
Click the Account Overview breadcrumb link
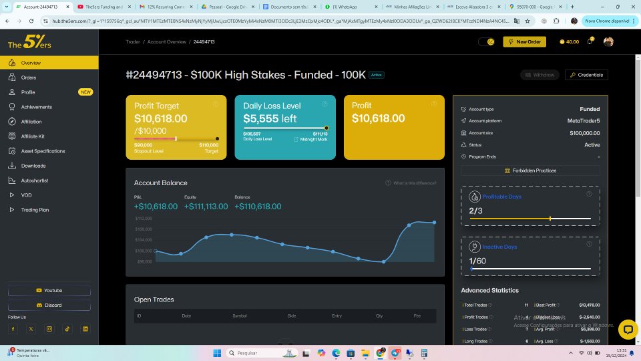point(167,41)
